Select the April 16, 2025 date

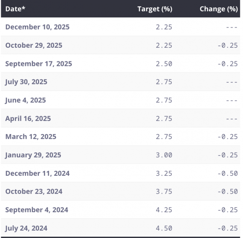coord(28,119)
